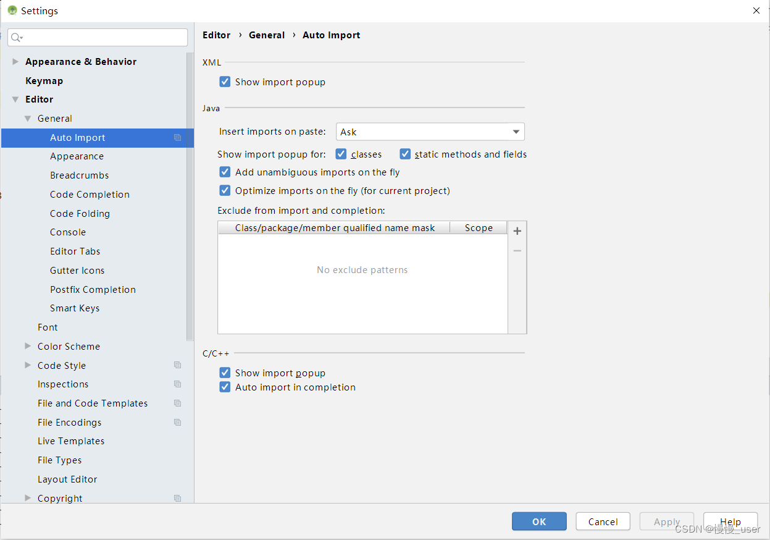Open Postfix Completion settings page

click(x=93, y=290)
